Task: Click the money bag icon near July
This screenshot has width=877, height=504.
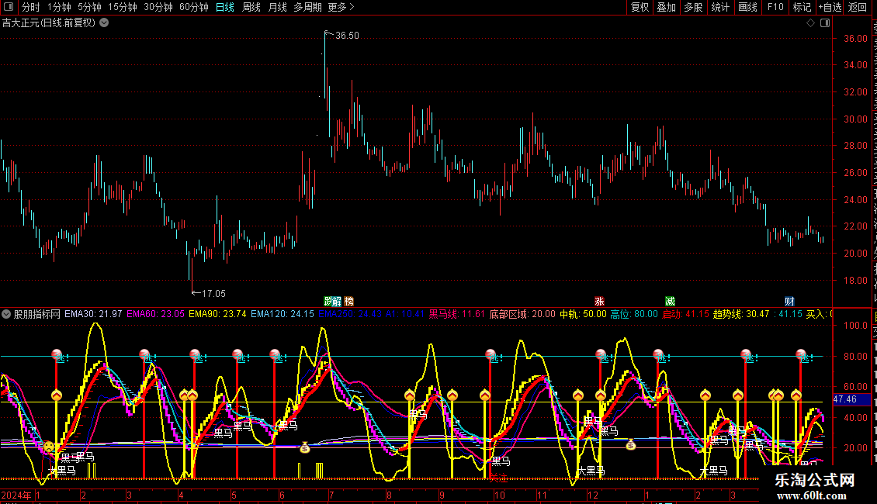Action: (305, 447)
